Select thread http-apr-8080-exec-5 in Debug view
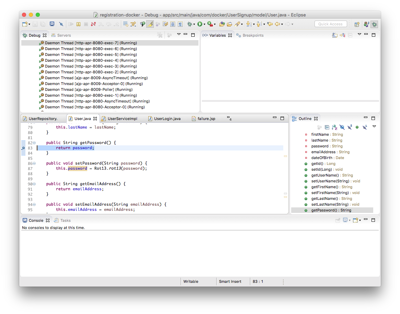The height and width of the screenshot is (314, 400). point(91,55)
